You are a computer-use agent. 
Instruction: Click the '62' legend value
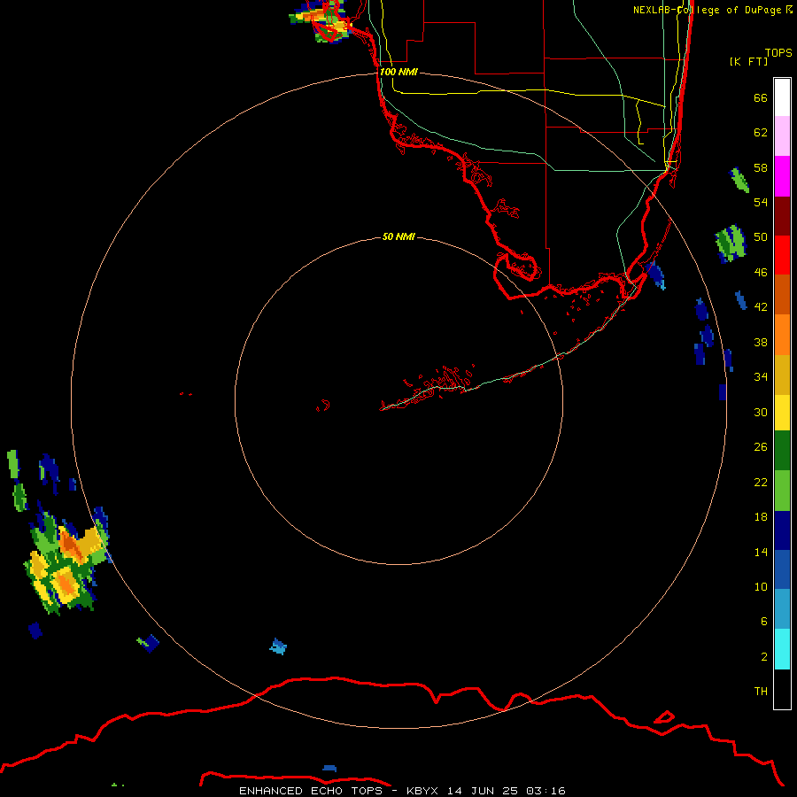[761, 132]
